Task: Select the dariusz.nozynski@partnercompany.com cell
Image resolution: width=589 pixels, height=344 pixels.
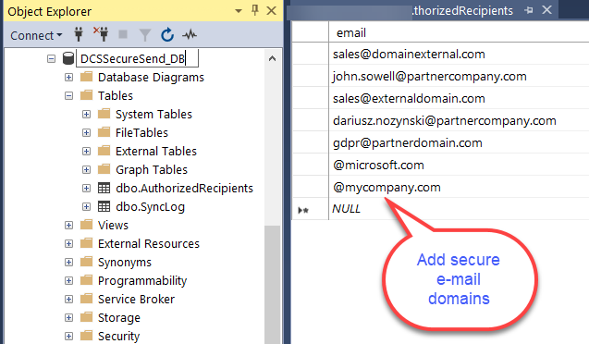Action: pyautogui.click(x=459, y=120)
